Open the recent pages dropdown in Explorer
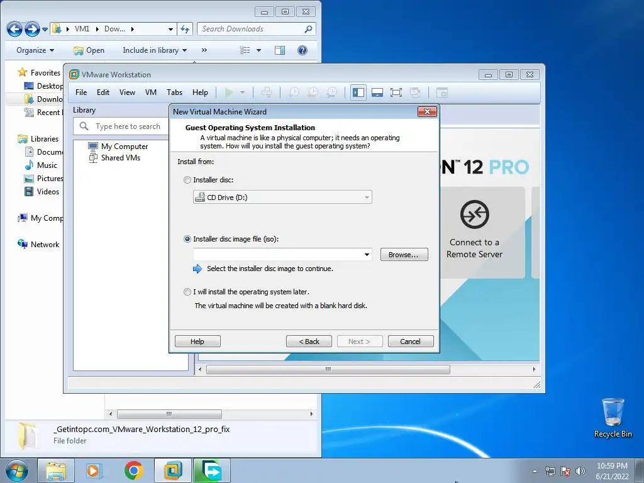This screenshot has width=644, height=483. coord(45,30)
